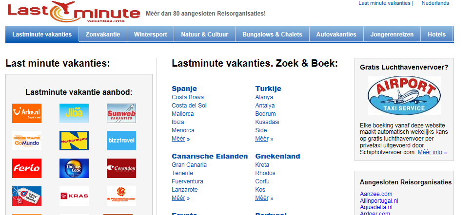
Task: Select the bizztravel logo
Action: [x=121, y=141]
